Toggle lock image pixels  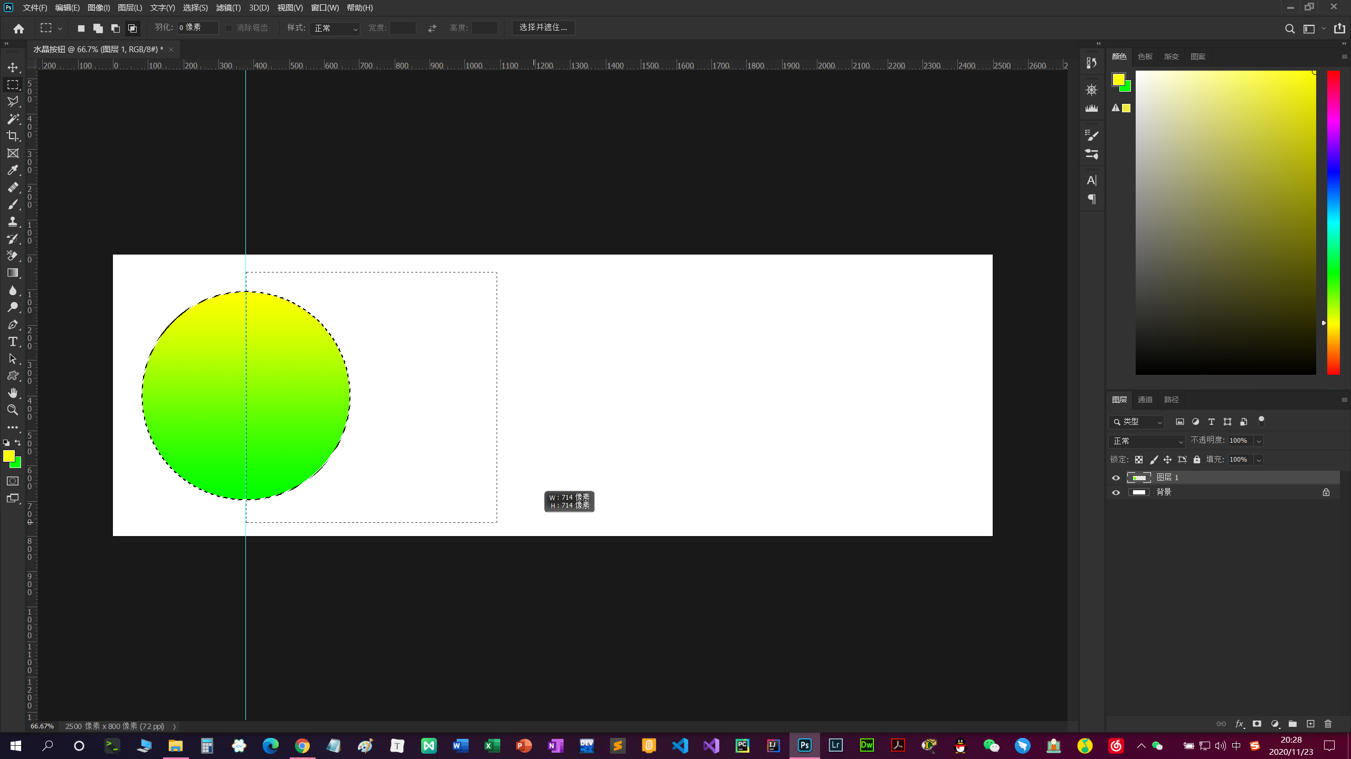1154,460
